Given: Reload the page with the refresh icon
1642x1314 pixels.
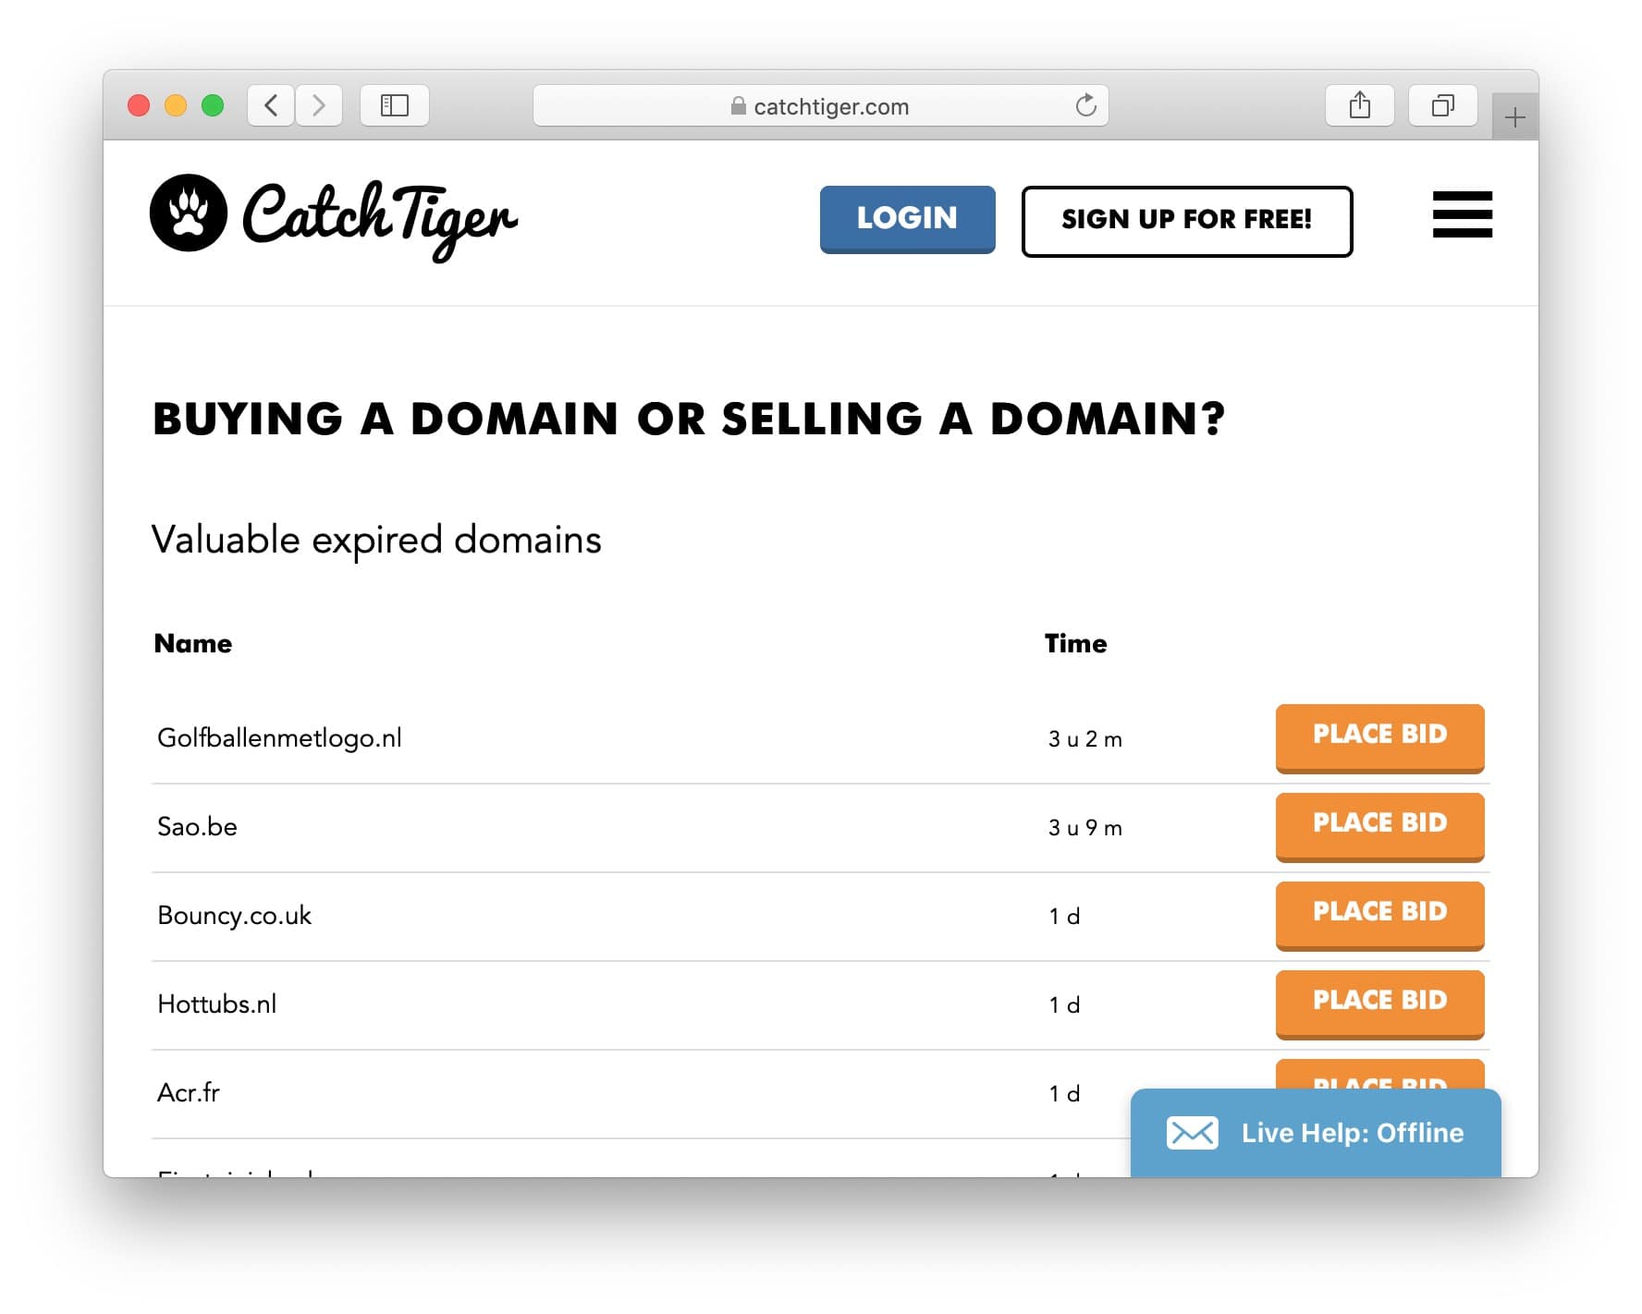Looking at the screenshot, I should coord(1085,104).
